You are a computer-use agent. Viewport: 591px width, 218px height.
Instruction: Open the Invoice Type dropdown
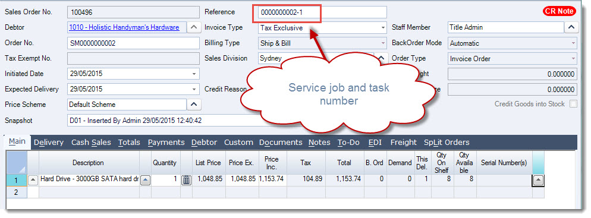pyautogui.click(x=383, y=28)
